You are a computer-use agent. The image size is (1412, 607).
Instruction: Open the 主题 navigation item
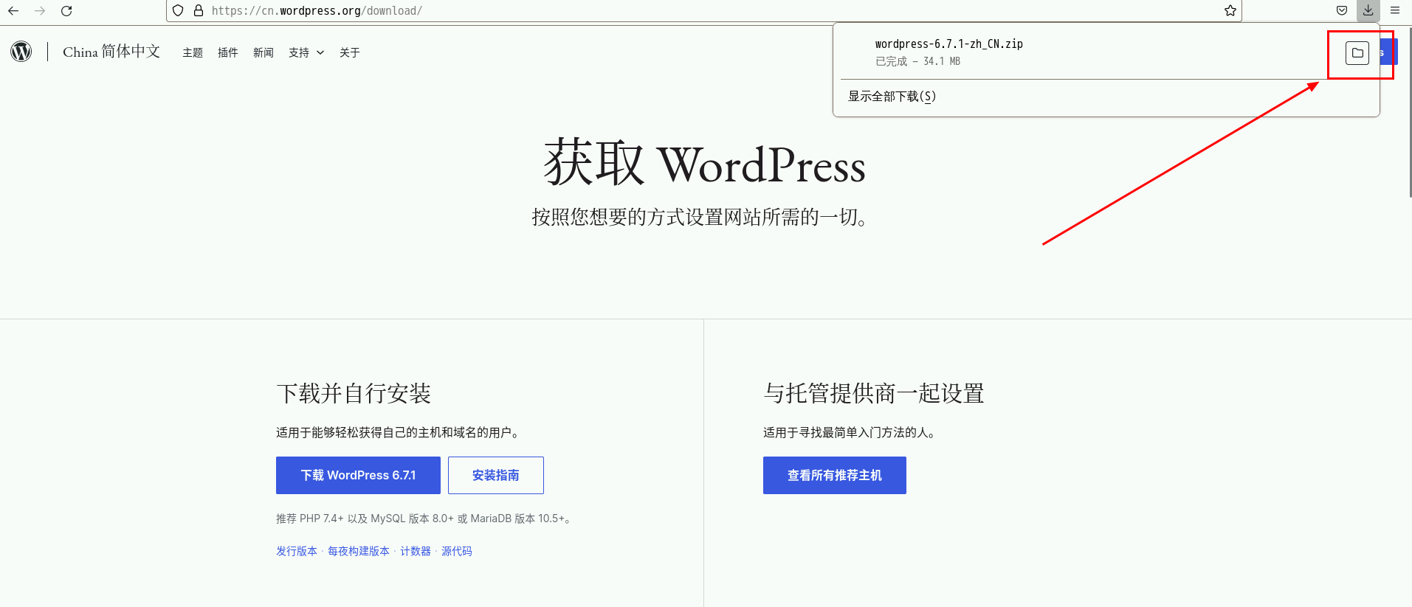tap(193, 52)
